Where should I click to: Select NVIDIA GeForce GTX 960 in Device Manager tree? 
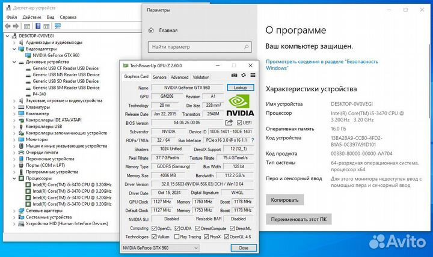pyautogui.click(x=56, y=55)
